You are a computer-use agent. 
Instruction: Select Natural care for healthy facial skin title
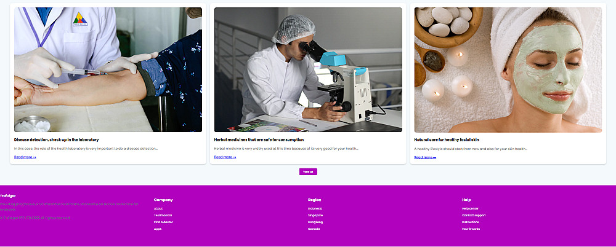[x=447, y=139]
